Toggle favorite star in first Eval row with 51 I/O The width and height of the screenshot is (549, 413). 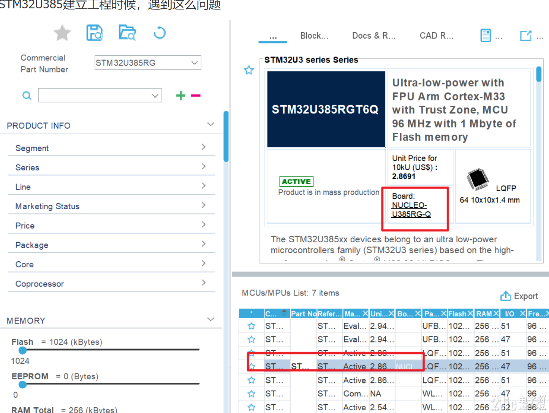coord(251,326)
